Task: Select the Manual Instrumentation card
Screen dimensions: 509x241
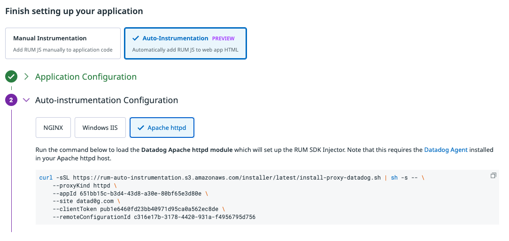Action: (x=63, y=44)
